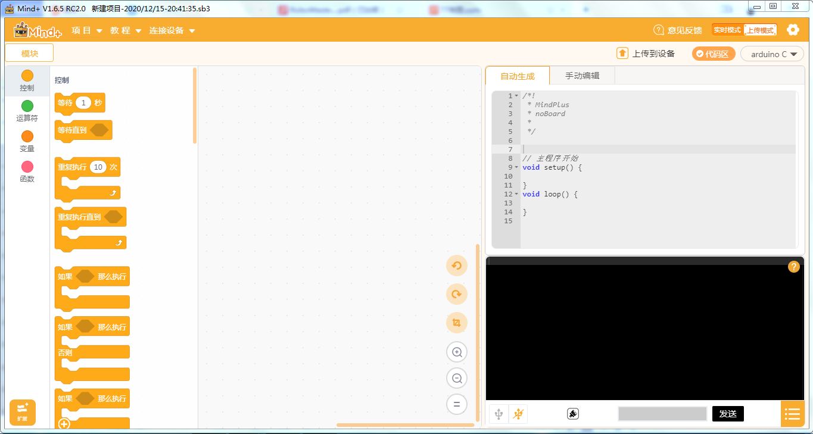Open the 扩展 extensions button

tap(23, 412)
